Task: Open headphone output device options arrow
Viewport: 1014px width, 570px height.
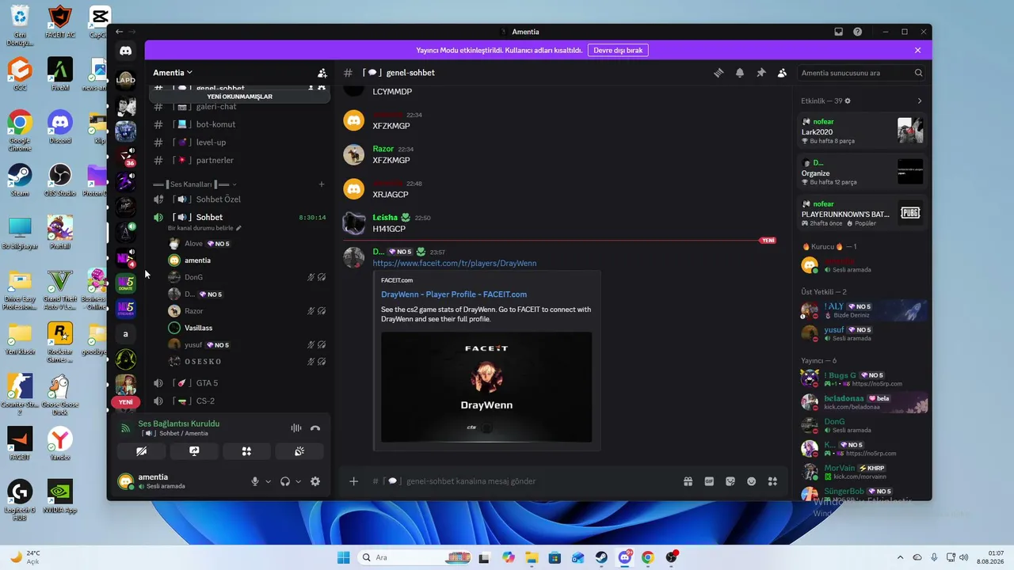Action: click(298, 481)
